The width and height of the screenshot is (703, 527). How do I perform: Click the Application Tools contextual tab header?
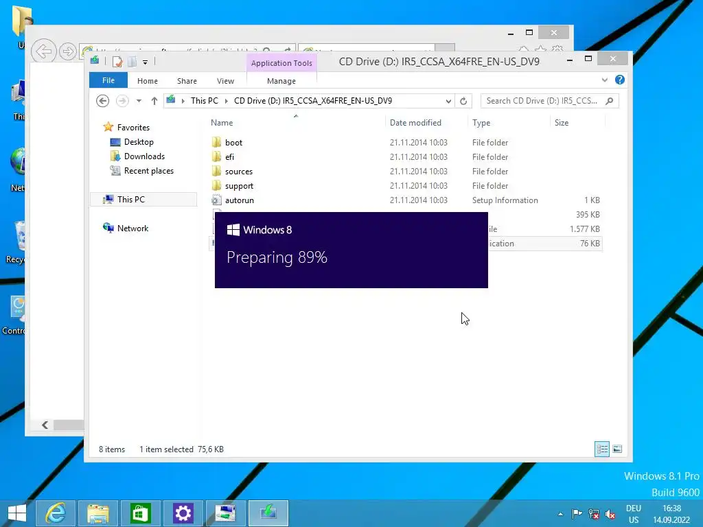pyautogui.click(x=281, y=63)
